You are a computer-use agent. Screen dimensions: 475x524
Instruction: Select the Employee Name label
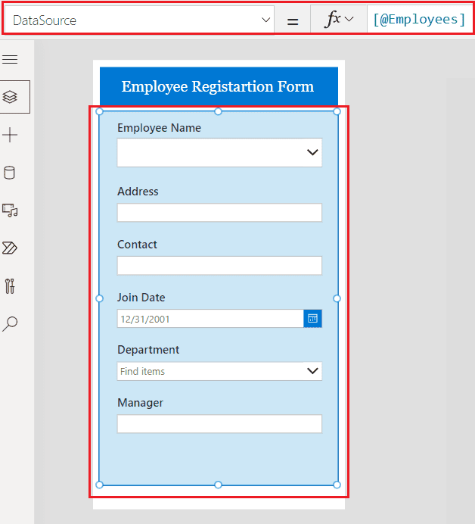coord(159,128)
